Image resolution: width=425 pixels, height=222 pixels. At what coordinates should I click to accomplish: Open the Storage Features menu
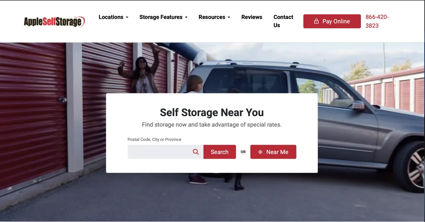[x=163, y=17]
